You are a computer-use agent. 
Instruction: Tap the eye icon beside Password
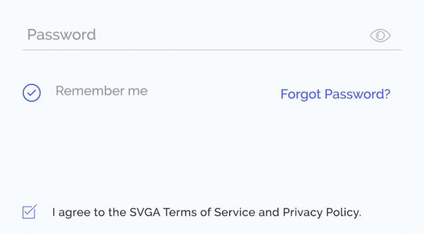(x=380, y=35)
